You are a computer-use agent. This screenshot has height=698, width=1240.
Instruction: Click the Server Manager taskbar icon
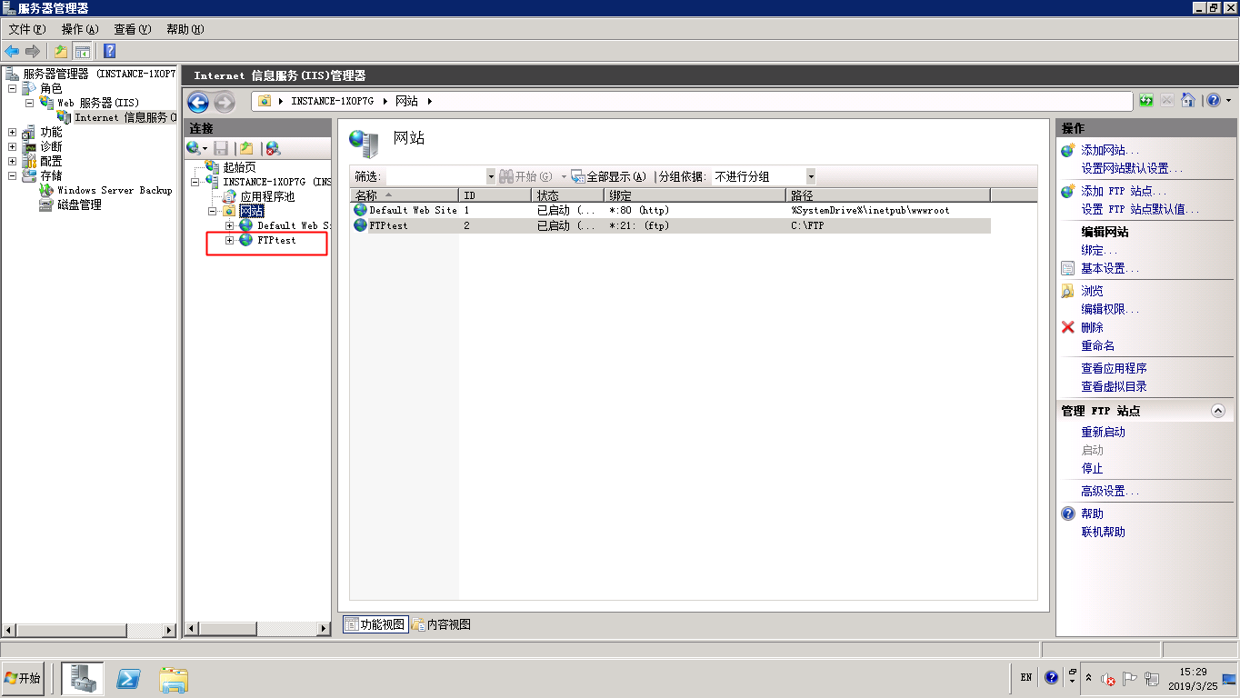point(83,678)
